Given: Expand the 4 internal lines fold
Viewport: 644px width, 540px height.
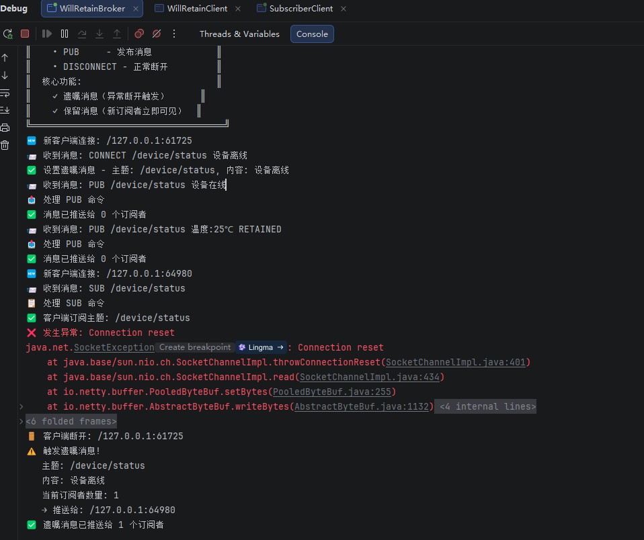Looking at the screenshot, I should (x=485, y=406).
